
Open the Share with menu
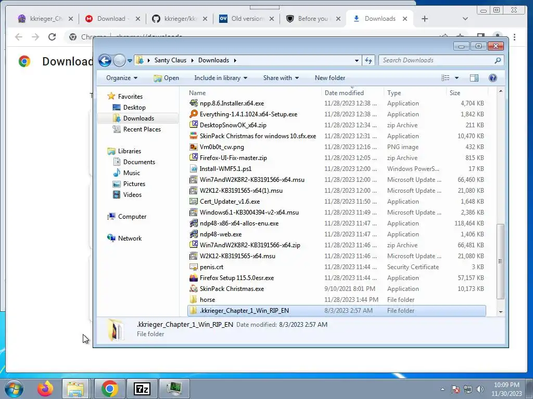pos(281,78)
